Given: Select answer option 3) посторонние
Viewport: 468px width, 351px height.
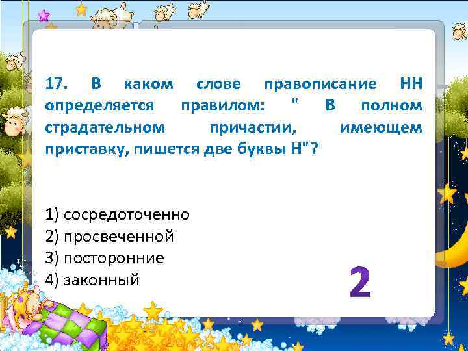Looking at the screenshot, I should point(105,259).
